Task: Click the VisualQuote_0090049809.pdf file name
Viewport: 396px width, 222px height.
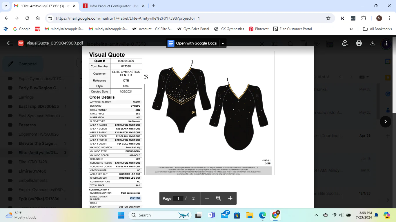Action: coord(55,43)
